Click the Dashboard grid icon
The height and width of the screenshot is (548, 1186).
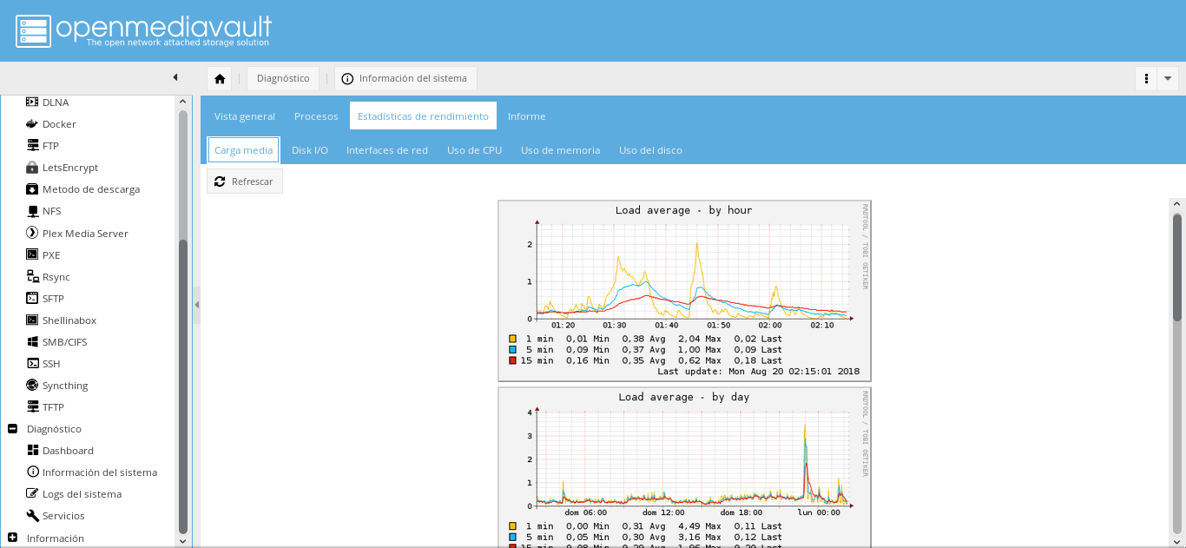pyautogui.click(x=32, y=450)
